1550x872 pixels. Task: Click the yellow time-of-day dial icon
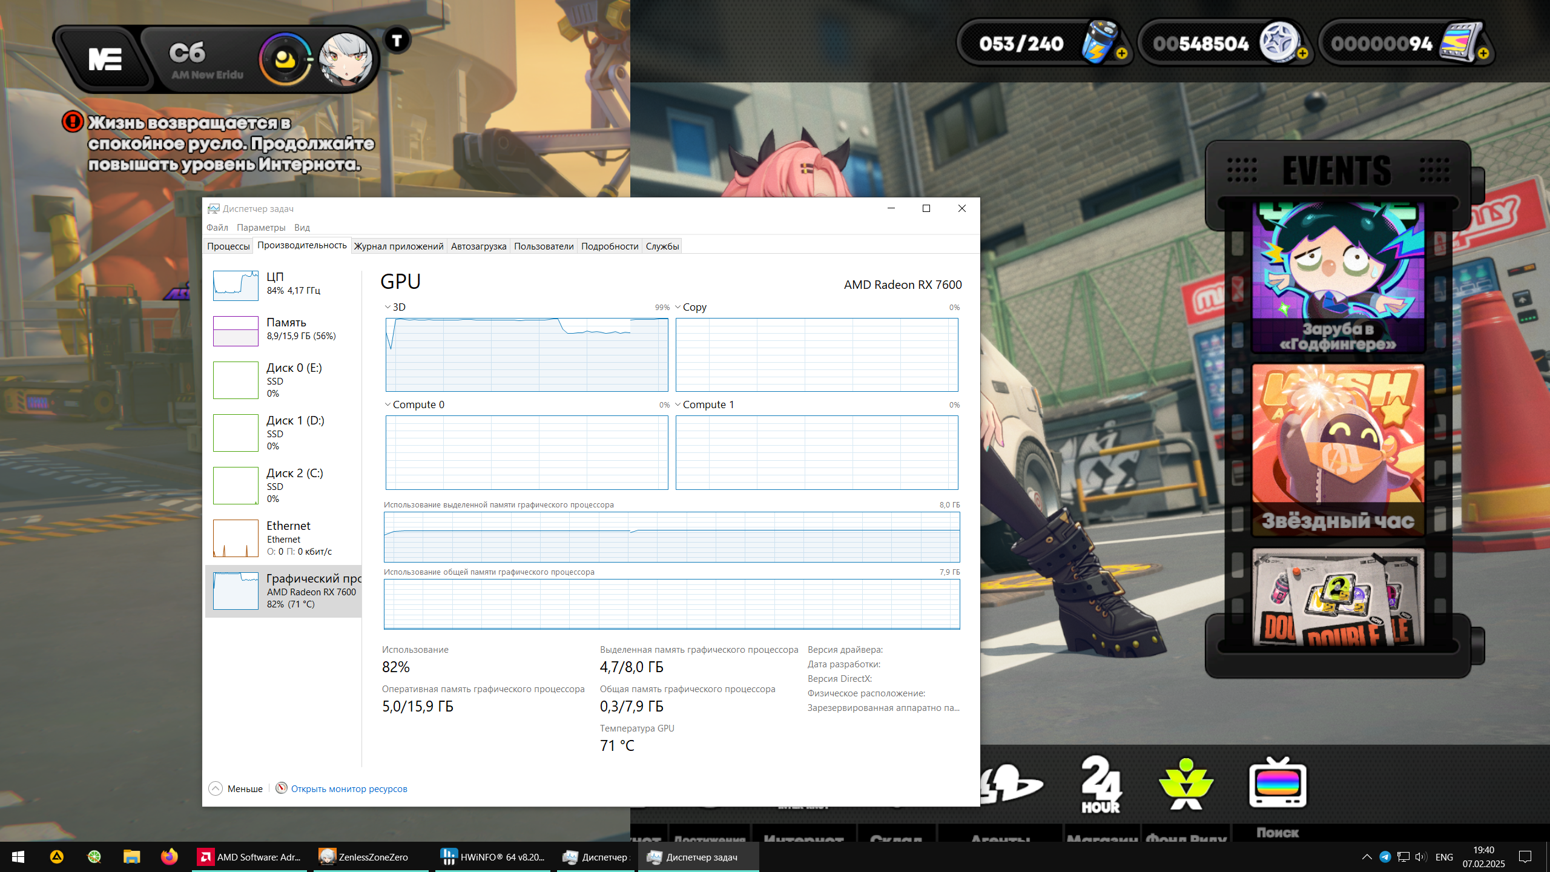pyautogui.click(x=285, y=59)
